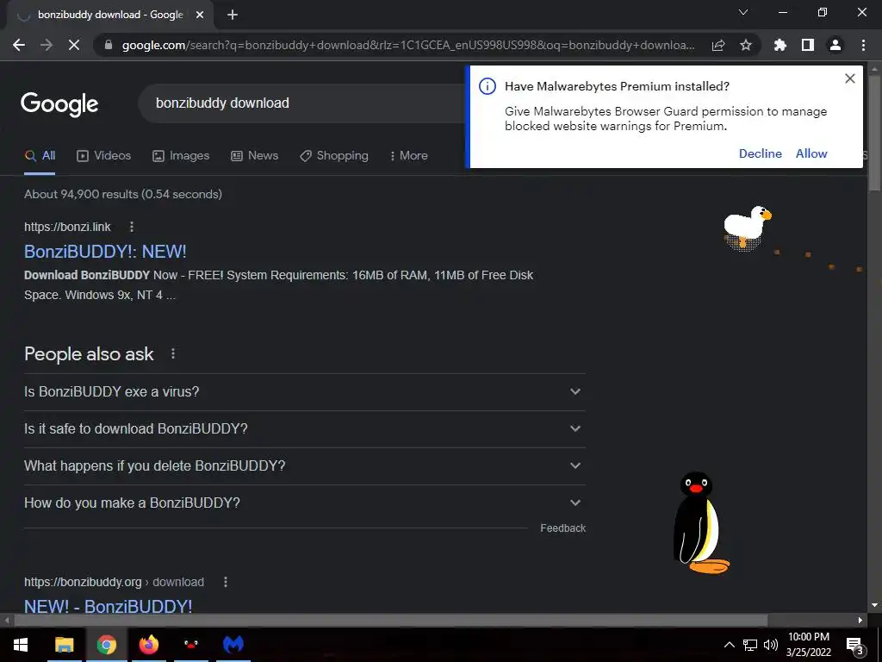Viewport: 882px width, 662px height.
Task: Close the bonzibuddy download tab
Action: 200,15
